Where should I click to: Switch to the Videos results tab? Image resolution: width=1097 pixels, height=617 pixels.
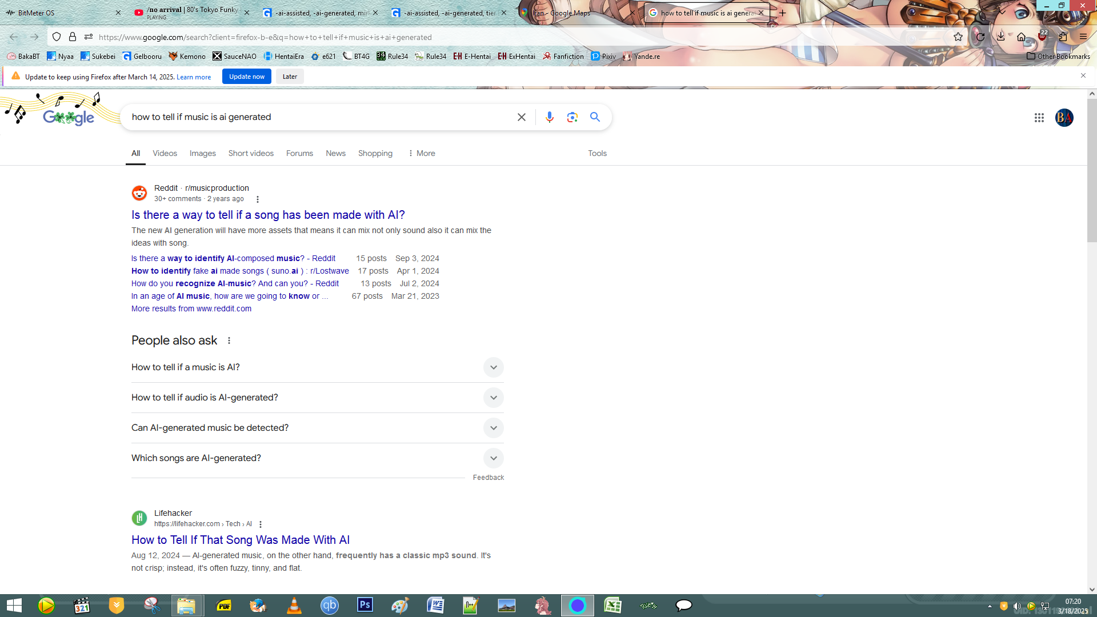tap(165, 153)
